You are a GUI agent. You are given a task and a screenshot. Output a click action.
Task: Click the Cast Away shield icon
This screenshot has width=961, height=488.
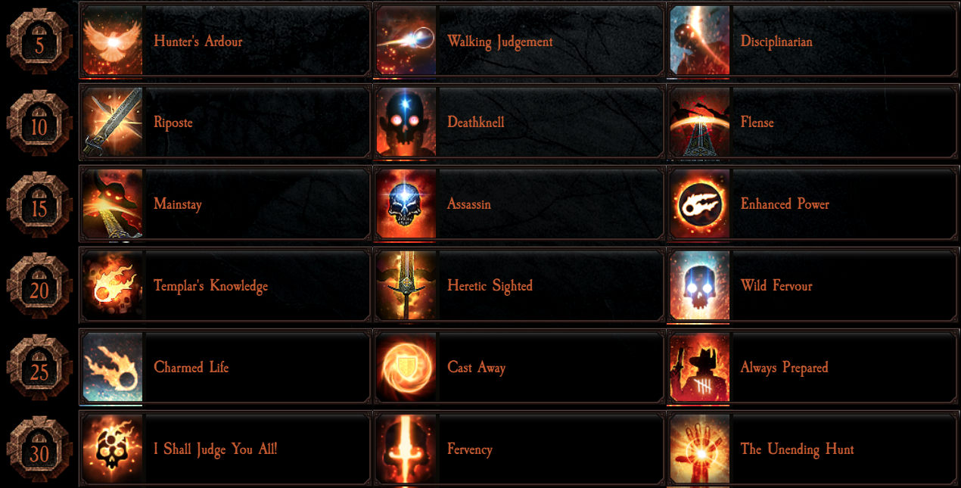coord(406,368)
